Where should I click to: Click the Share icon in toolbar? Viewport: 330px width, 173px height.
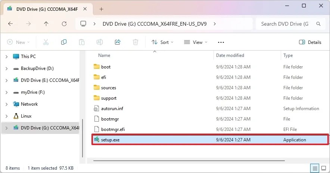[118, 42]
